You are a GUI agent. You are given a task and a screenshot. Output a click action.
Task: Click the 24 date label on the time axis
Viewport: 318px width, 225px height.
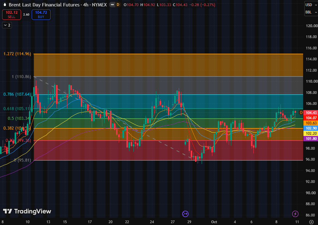152,222
